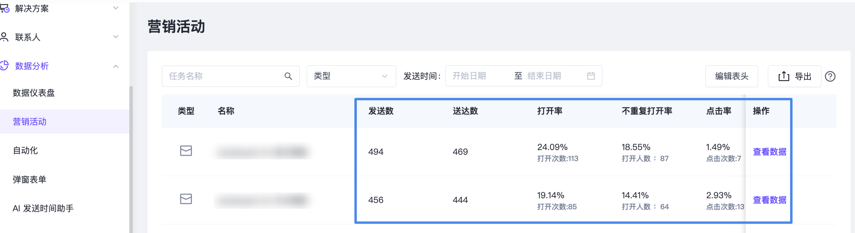The width and height of the screenshot is (855, 233).
Task: Click the 联系人 person icon
Action: pyautogui.click(x=4, y=37)
